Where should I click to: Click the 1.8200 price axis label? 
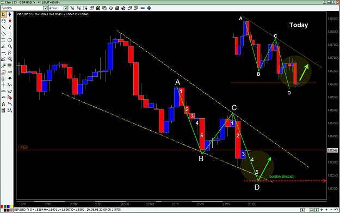pos(333,188)
